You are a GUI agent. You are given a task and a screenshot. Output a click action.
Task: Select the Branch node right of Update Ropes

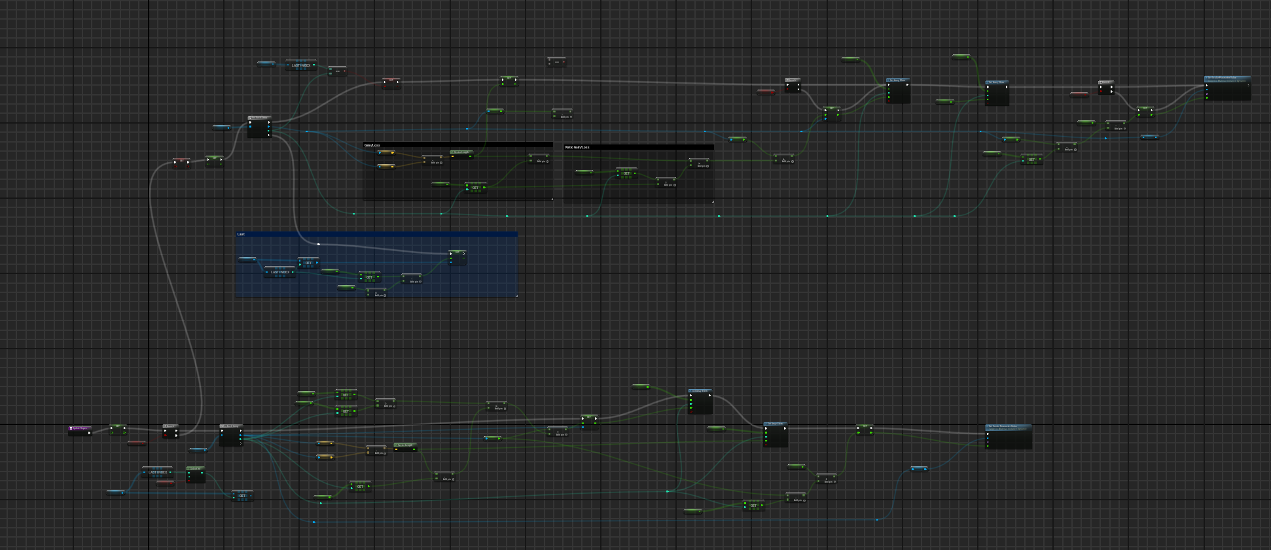[x=170, y=427]
